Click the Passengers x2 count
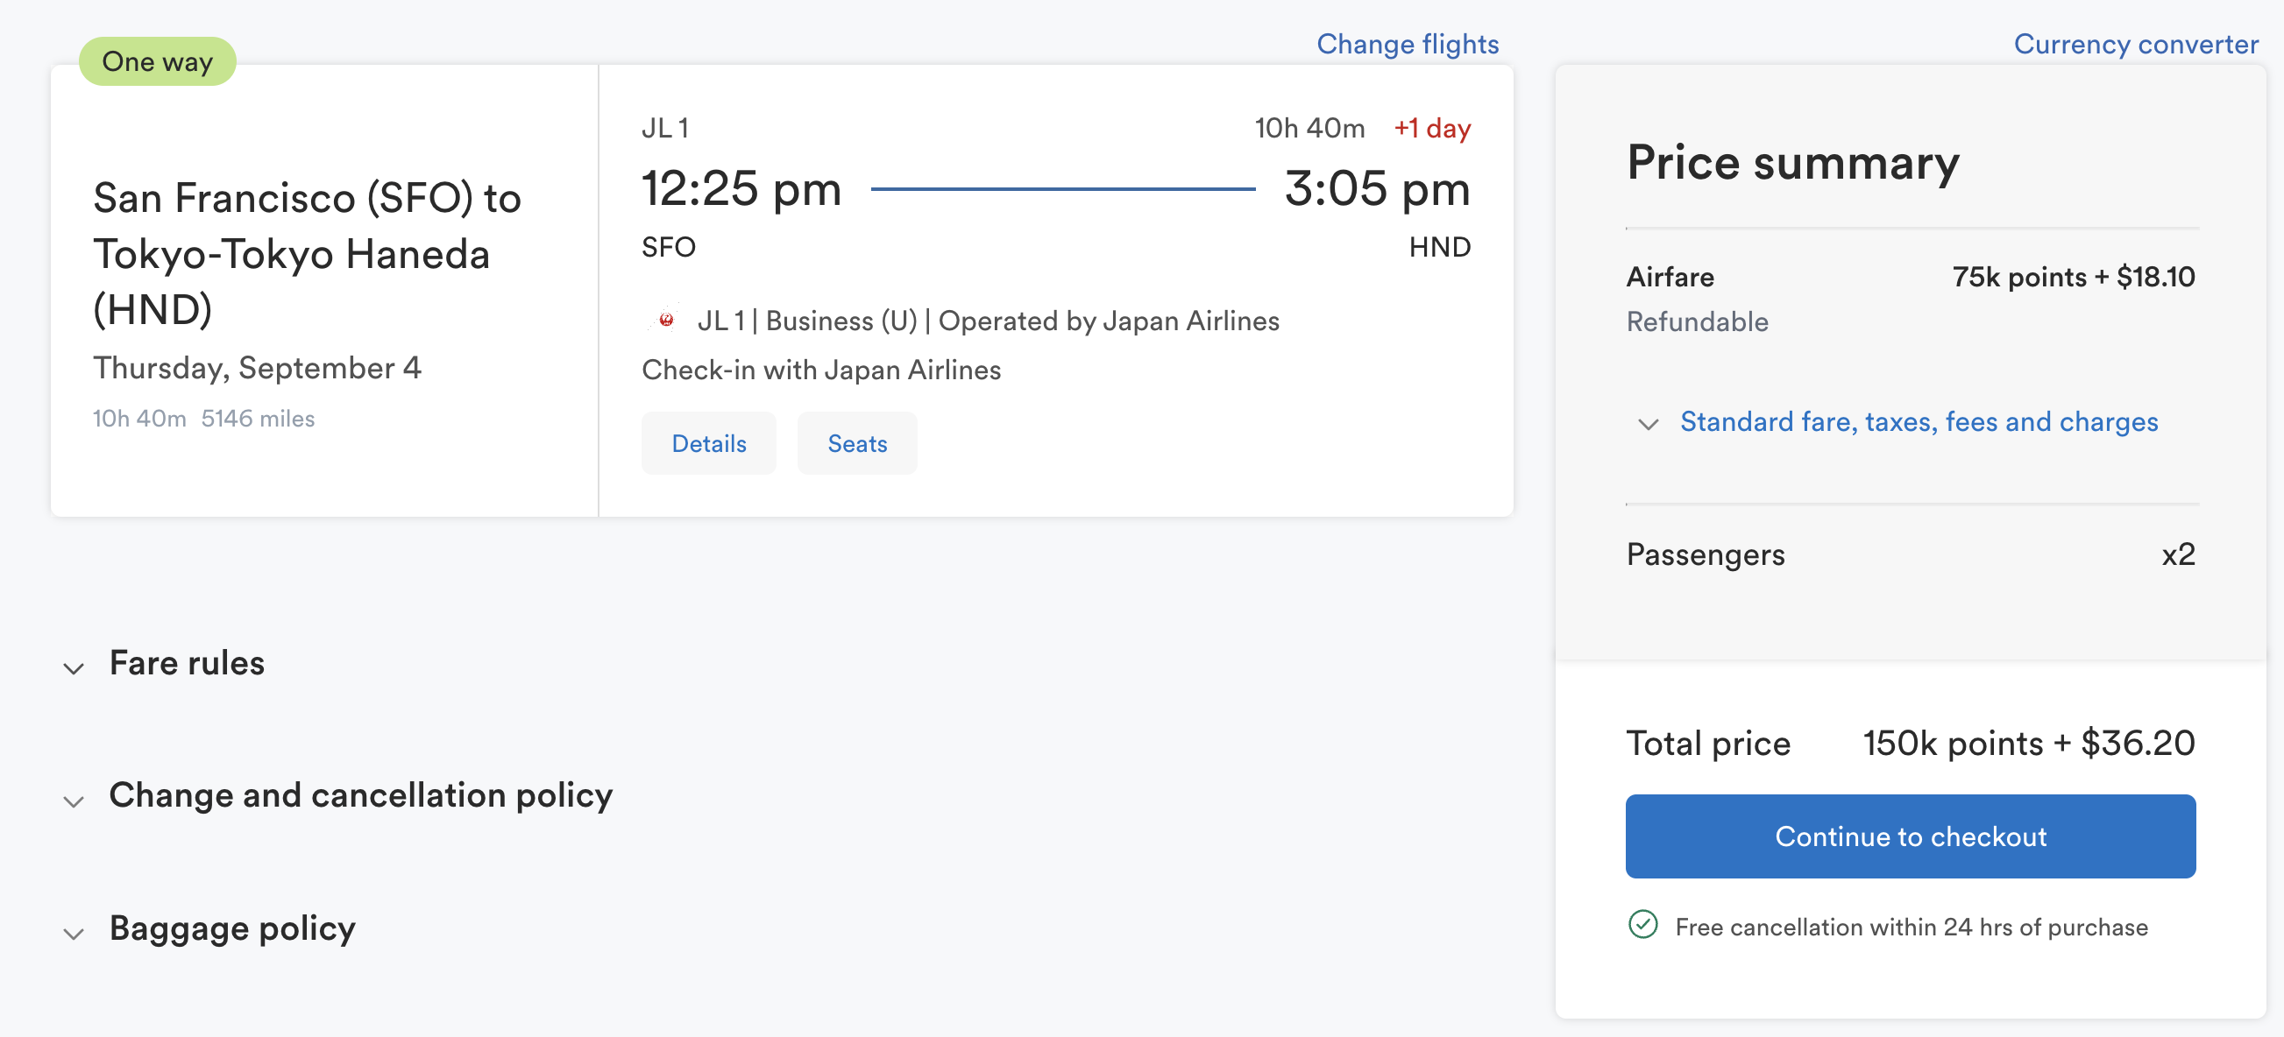The height and width of the screenshot is (1037, 2284). pos(2178,554)
